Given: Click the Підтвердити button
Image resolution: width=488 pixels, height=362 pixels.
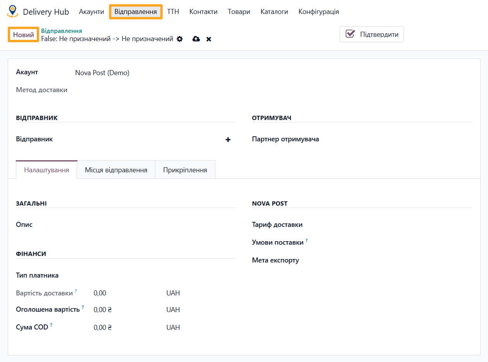Looking at the screenshot, I should 372,34.
